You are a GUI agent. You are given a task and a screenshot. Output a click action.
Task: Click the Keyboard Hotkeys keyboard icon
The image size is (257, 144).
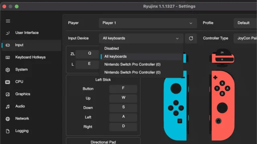(8, 58)
